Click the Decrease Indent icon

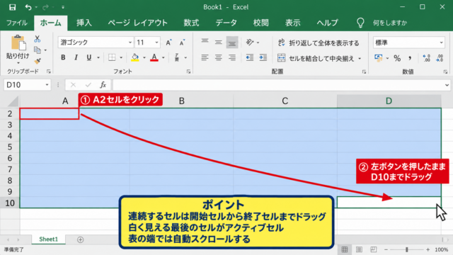[x=250, y=57]
